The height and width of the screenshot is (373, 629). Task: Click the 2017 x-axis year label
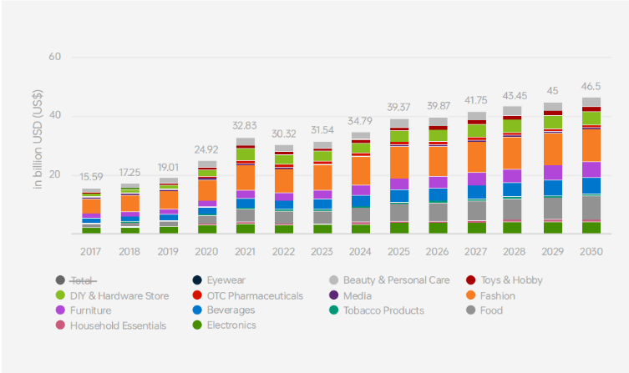[91, 250]
